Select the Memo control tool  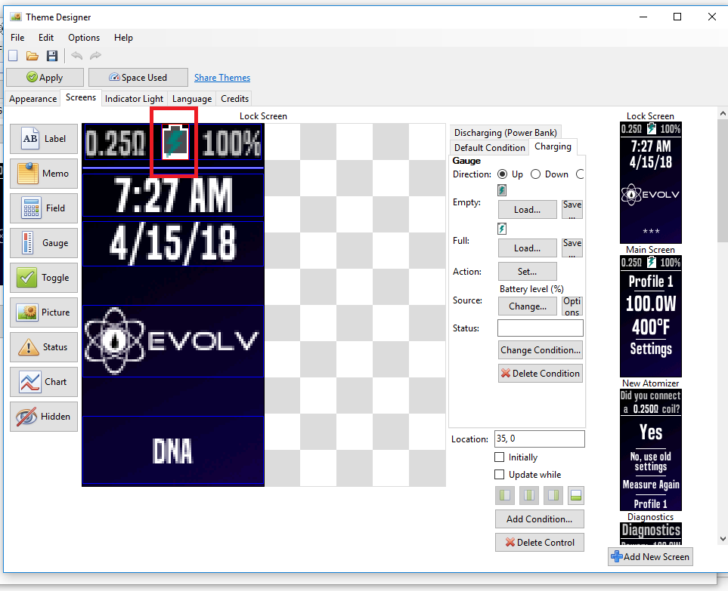44,174
